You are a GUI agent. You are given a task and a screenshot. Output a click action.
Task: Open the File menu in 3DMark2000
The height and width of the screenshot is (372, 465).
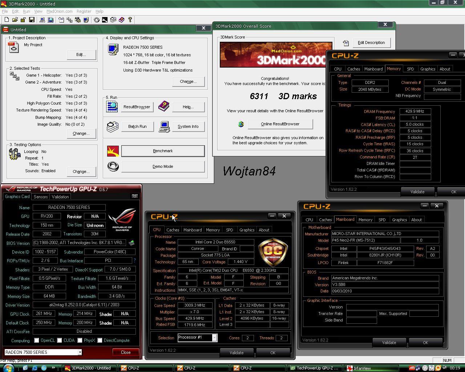tap(5, 11)
